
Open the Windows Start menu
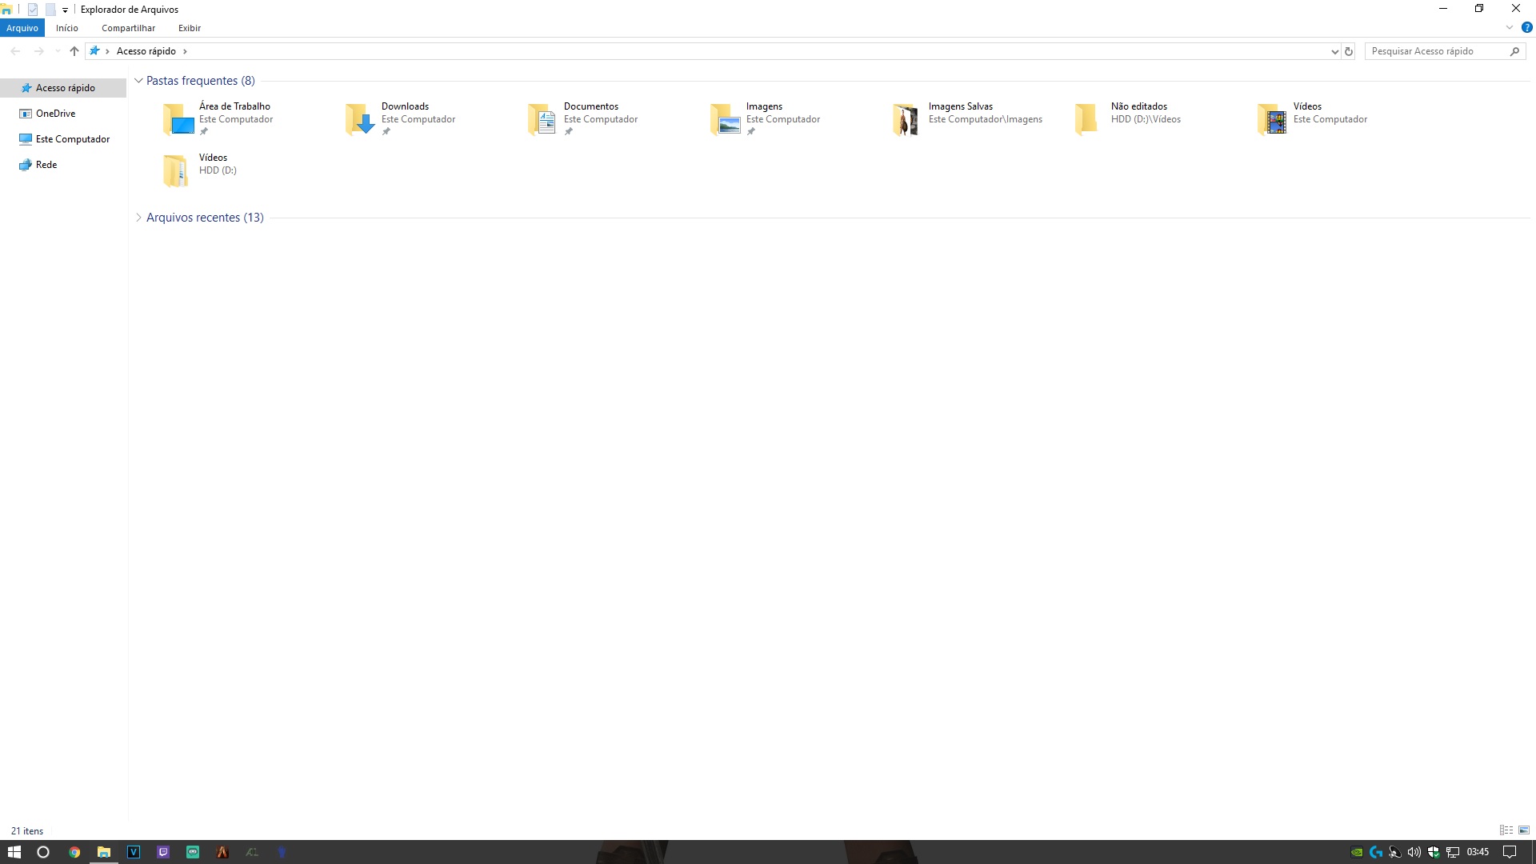(x=14, y=852)
